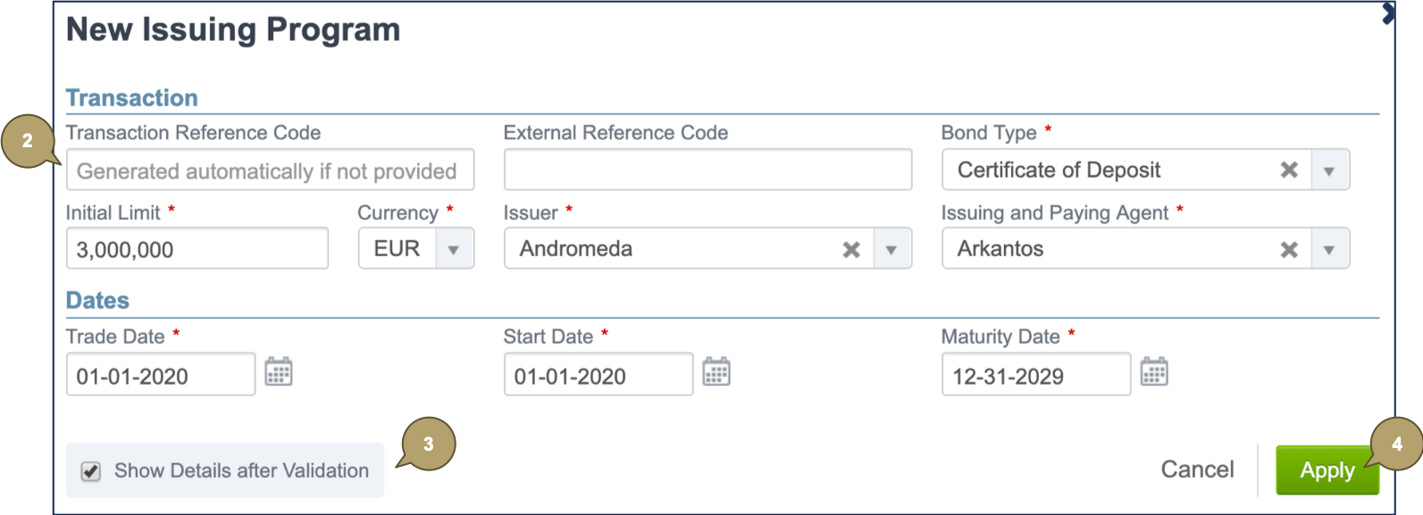Viewport: 1423px width, 515px height.
Task: Expand the Issuing and Paying Agent dropdown
Action: (x=1329, y=250)
